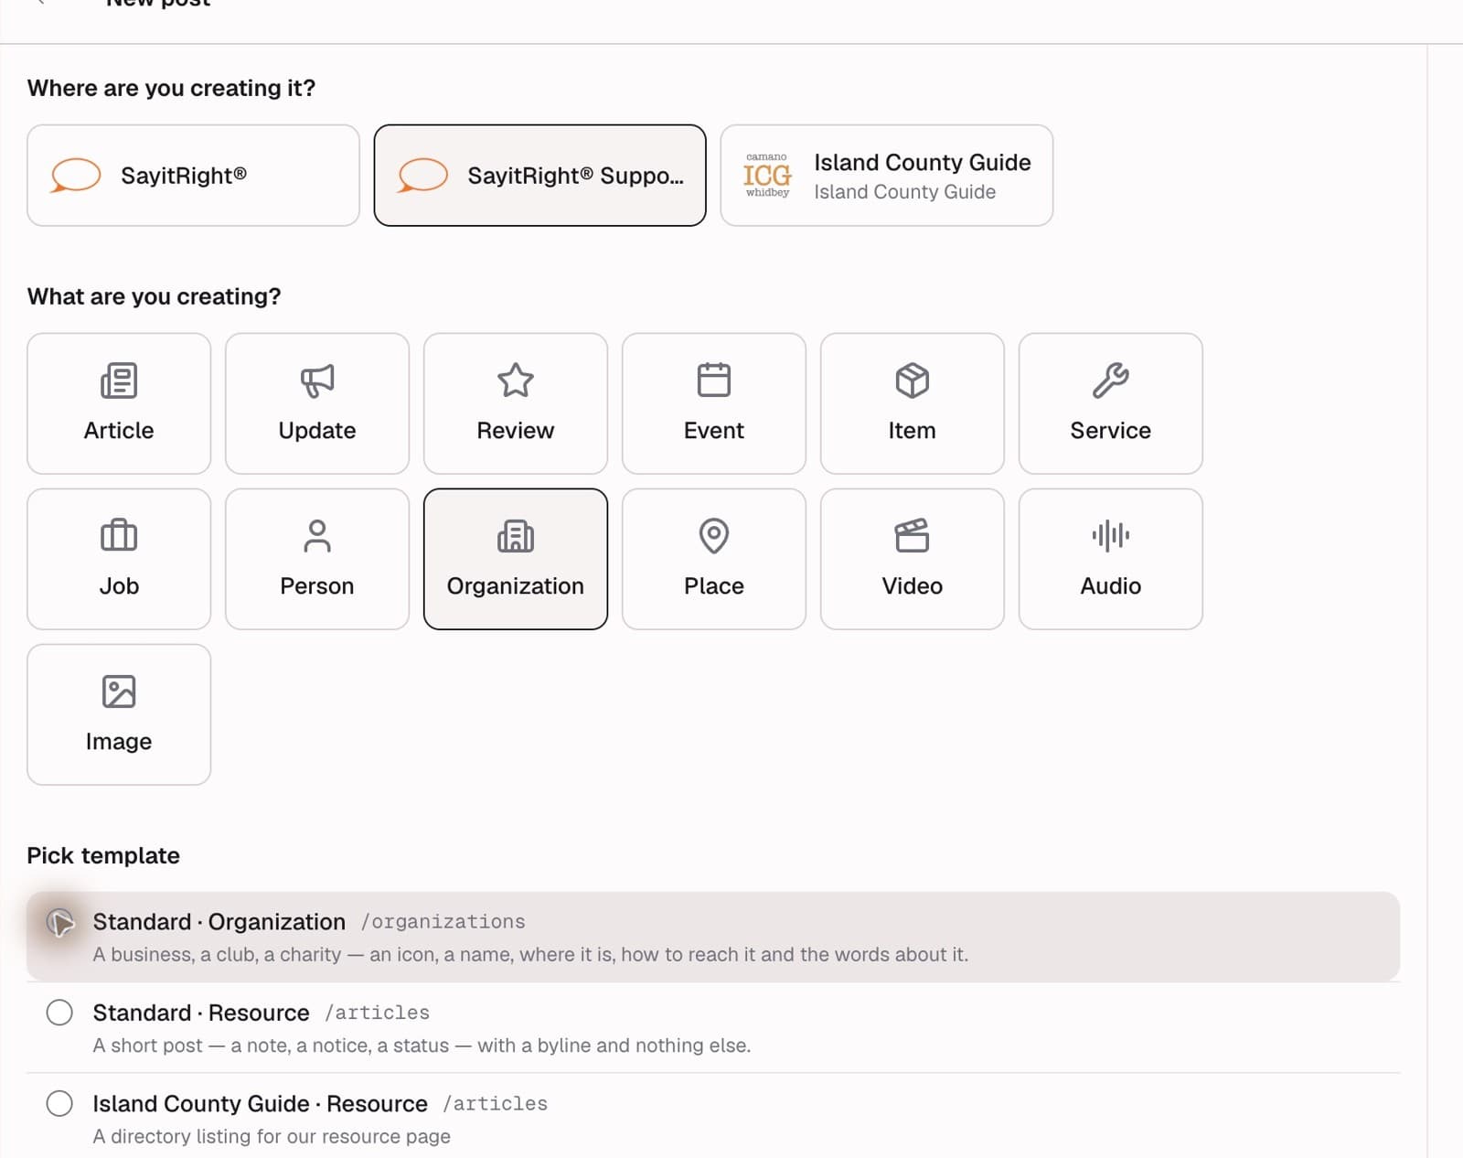The image size is (1463, 1158).
Task: Click the Event calendar icon
Action: pos(714,381)
